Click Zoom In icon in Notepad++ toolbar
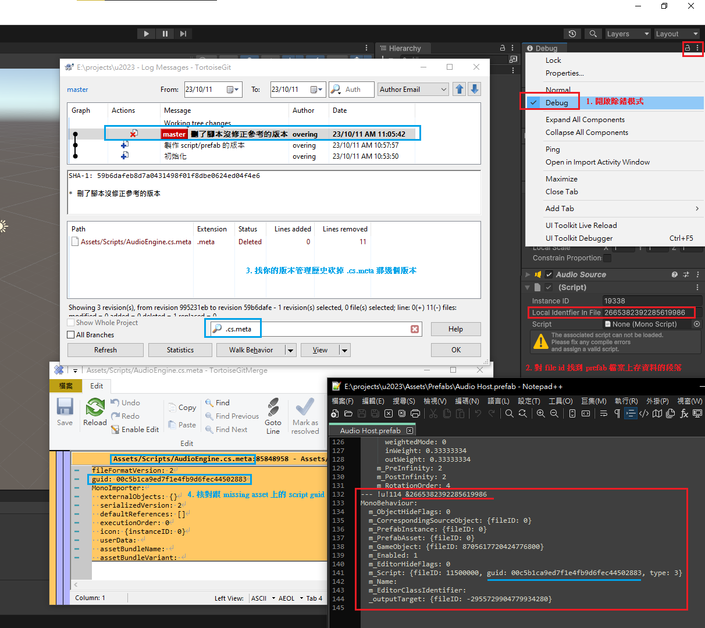705x628 pixels. [x=540, y=413]
